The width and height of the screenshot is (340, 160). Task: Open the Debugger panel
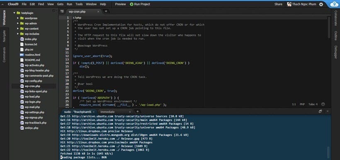pos(335,52)
